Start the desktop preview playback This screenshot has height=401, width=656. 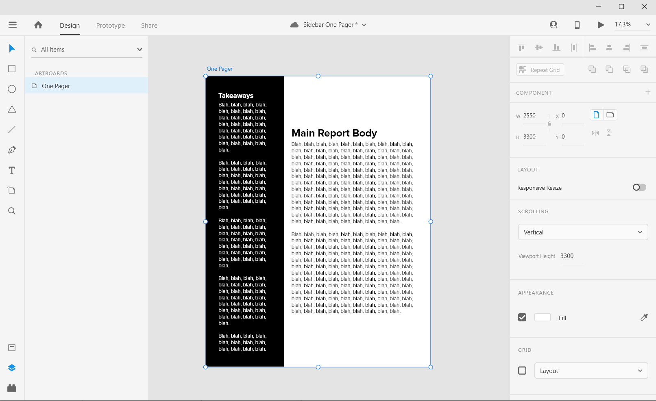601,25
